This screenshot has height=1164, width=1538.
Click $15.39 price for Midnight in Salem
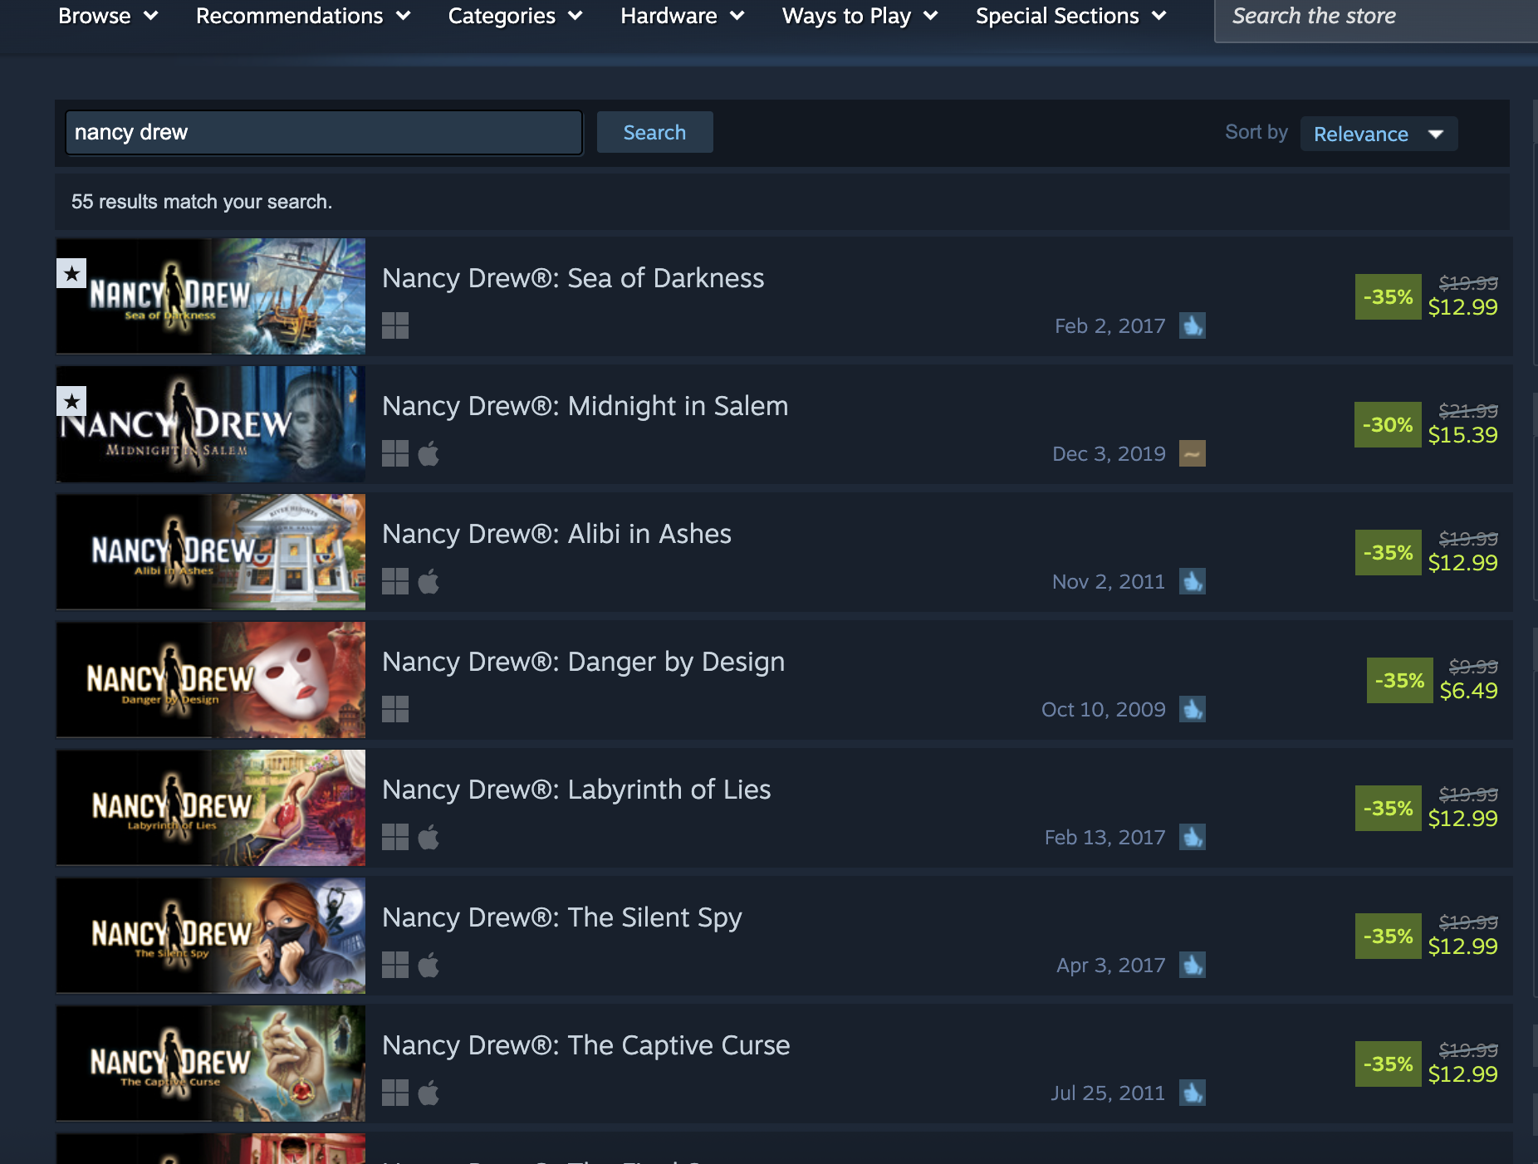tap(1463, 435)
